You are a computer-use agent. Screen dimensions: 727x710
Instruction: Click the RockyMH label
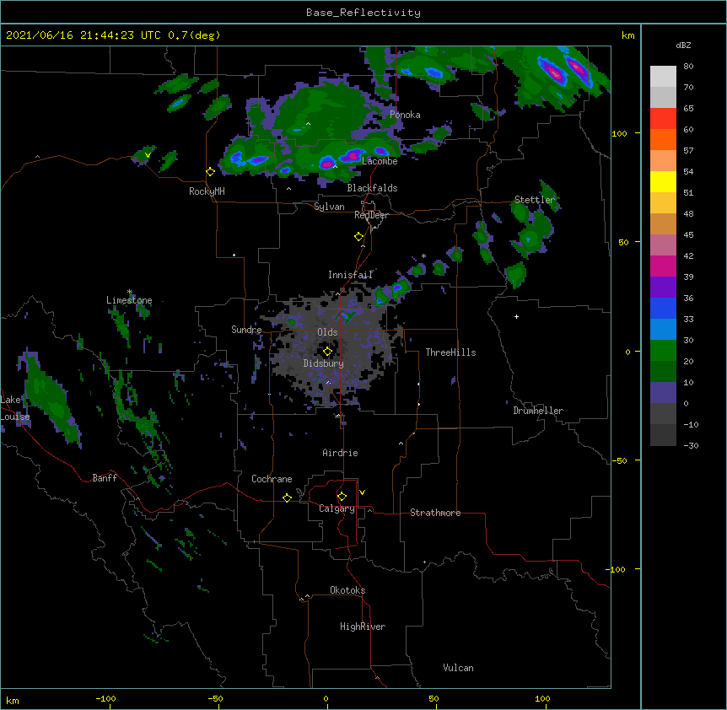coord(207,191)
